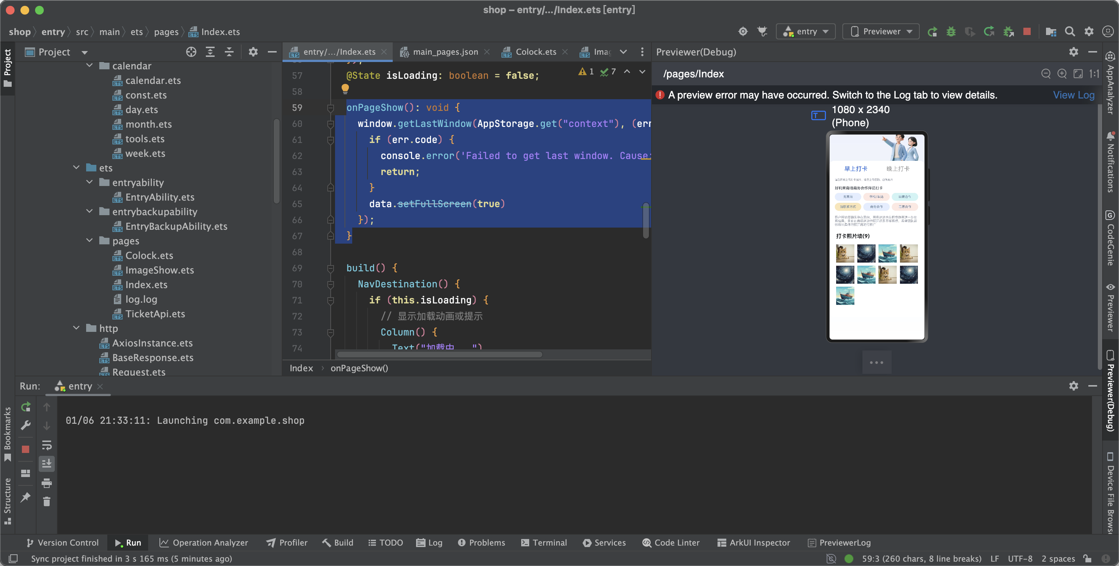This screenshot has width=1119, height=566.
Task: Click the three-dots button below phone preview
Action: coord(877,363)
